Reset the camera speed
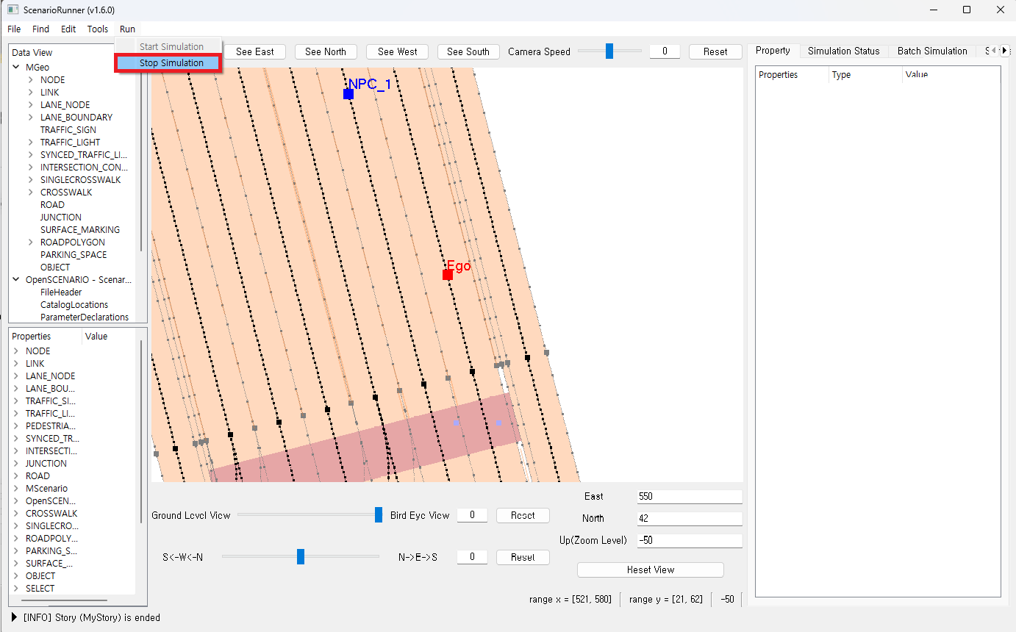Viewport: 1016px width, 632px height. coord(715,51)
